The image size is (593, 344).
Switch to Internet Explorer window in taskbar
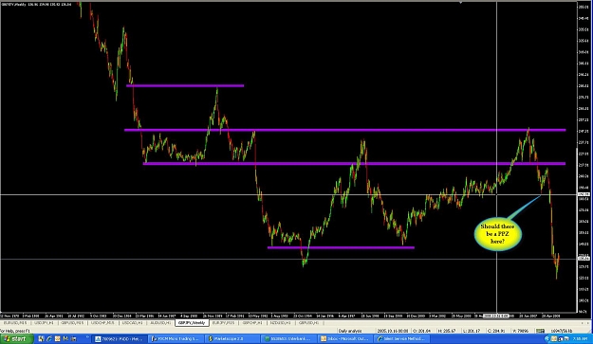402,338
